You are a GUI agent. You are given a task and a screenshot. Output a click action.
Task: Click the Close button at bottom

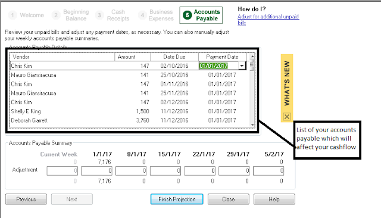click(x=229, y=200)
